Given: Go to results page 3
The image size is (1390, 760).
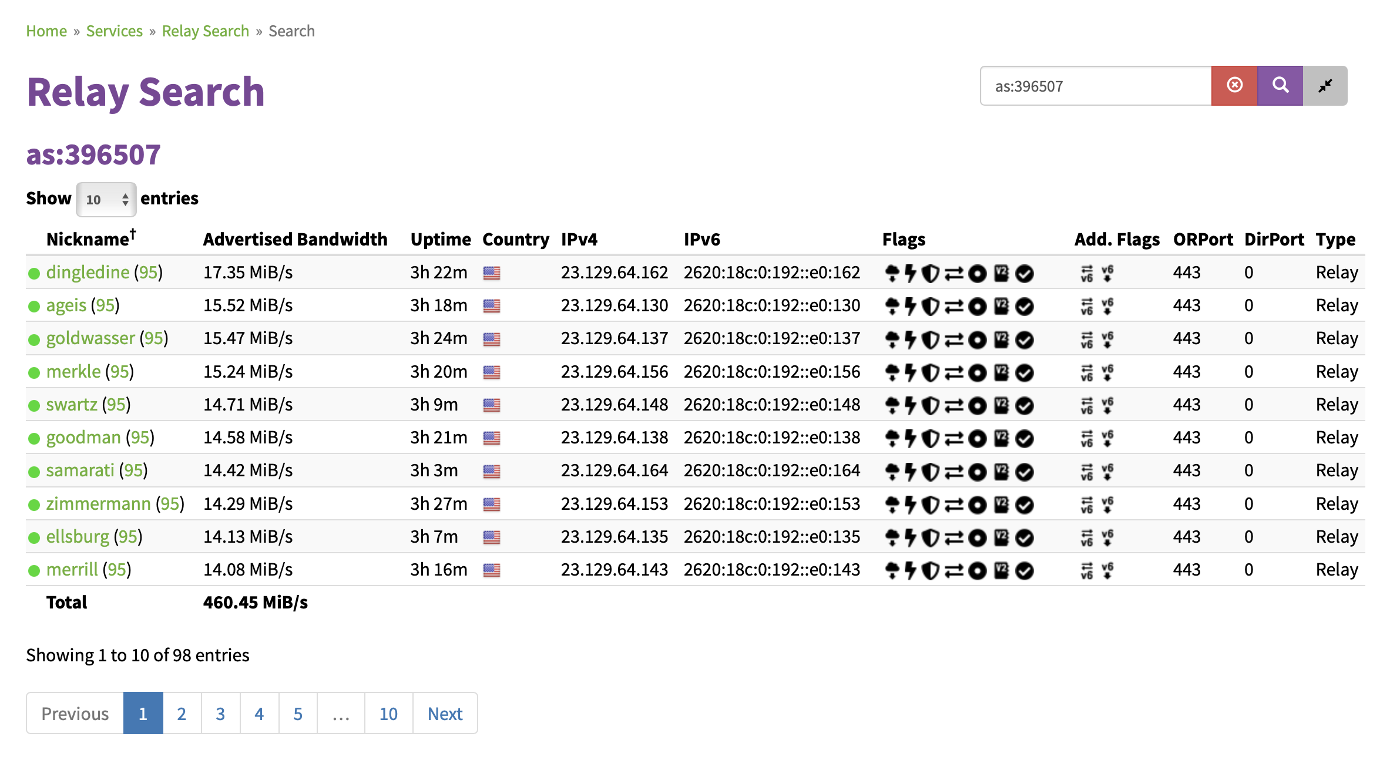Looking at the screenshot, I should tap(220, 714).
